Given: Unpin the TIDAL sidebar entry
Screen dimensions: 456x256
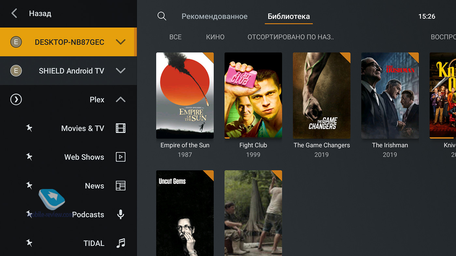Looking at the screenshot, I should 29,243.
